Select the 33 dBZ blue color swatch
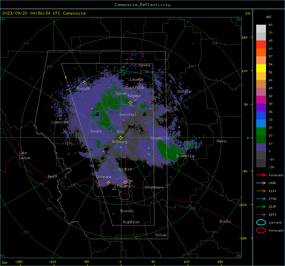 click(261, 123)
